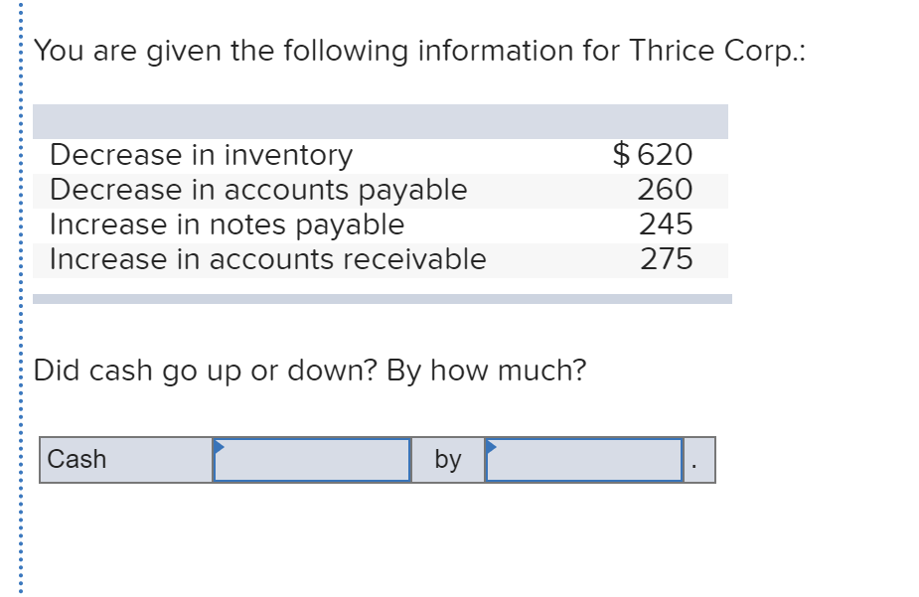This screenshot has height=597, width=919.
Task: Click the blue flag marker in first answer field
Action: click(219, 447)
